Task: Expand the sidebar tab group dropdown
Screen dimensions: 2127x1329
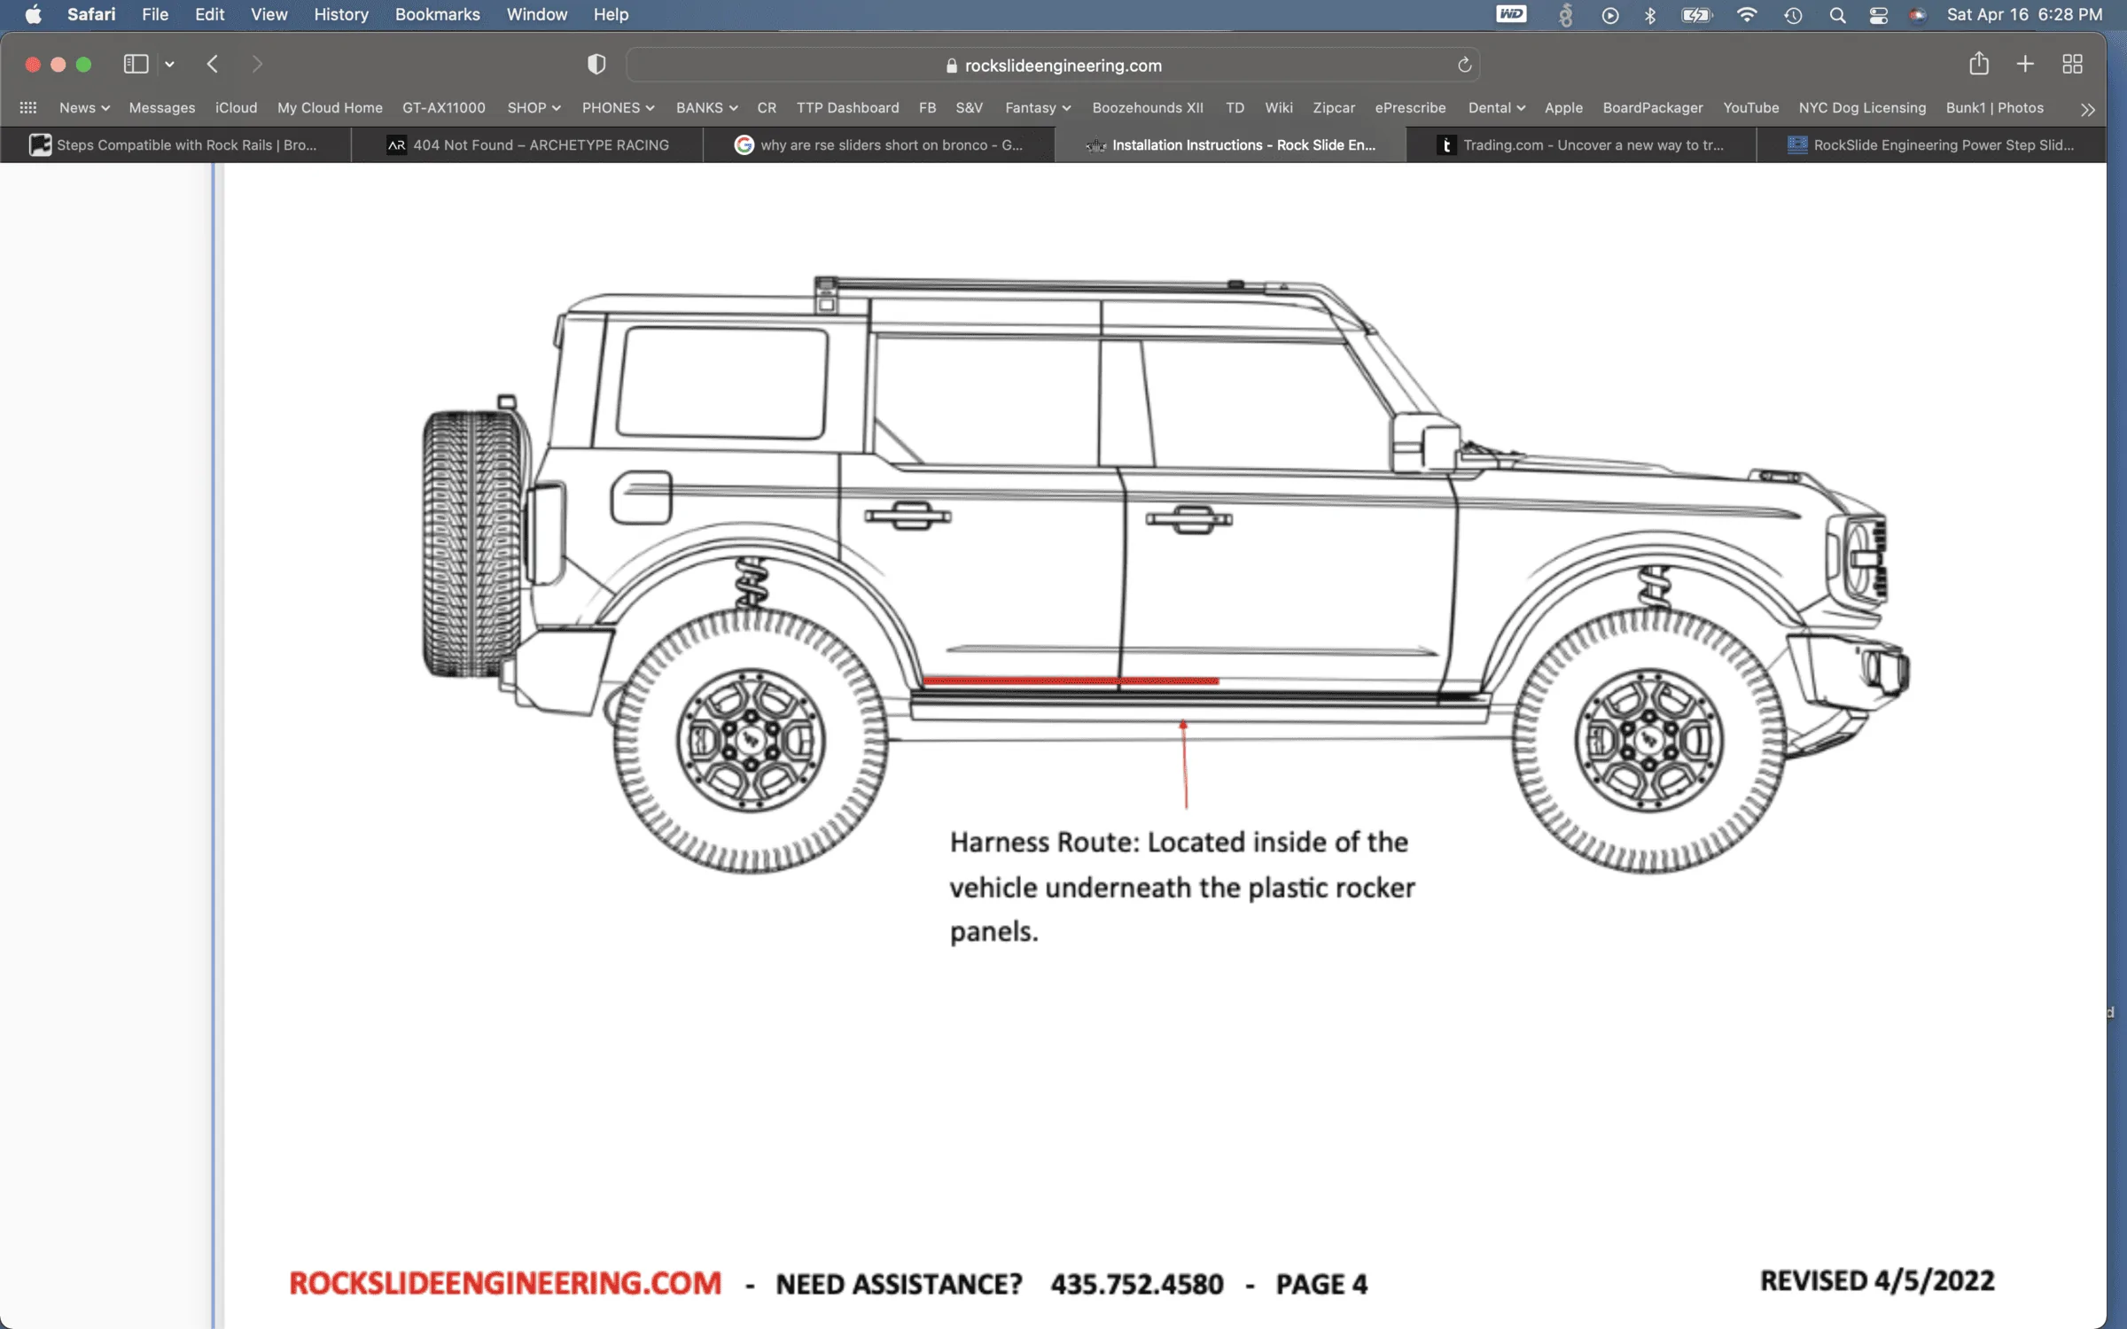Action: pos(169,64)
